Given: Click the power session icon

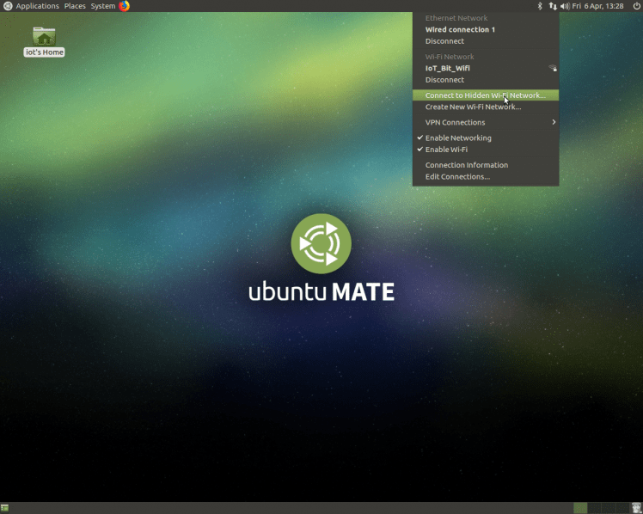Looking at the screenshot, I should (x=636, y=6).
